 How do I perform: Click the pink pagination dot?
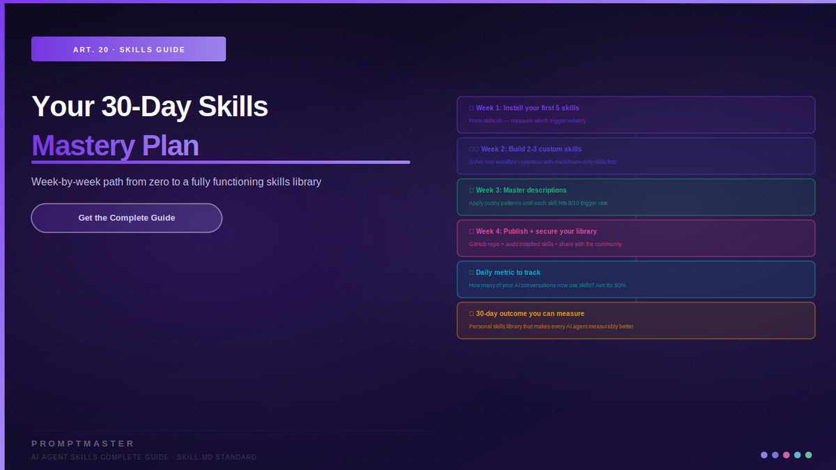(787, 455)
